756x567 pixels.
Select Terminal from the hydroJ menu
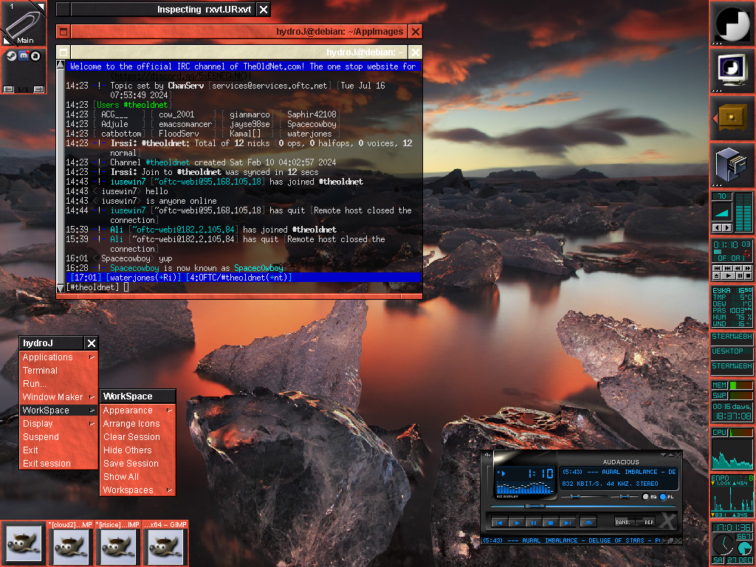[x=40, y=371]
